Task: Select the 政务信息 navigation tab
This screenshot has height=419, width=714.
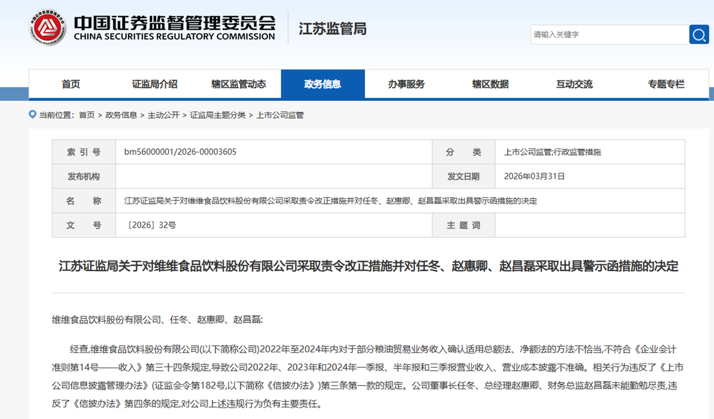Action: pos(323,84)
